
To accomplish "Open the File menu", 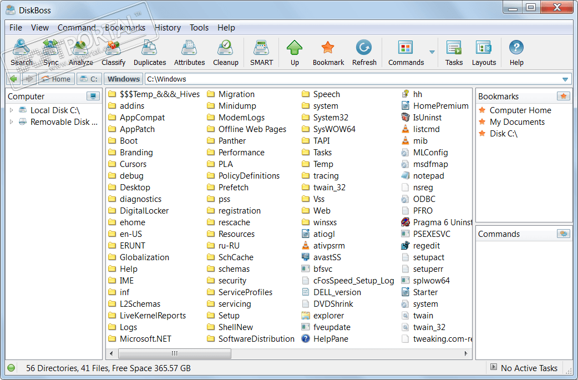I will (x=16, y=28).
